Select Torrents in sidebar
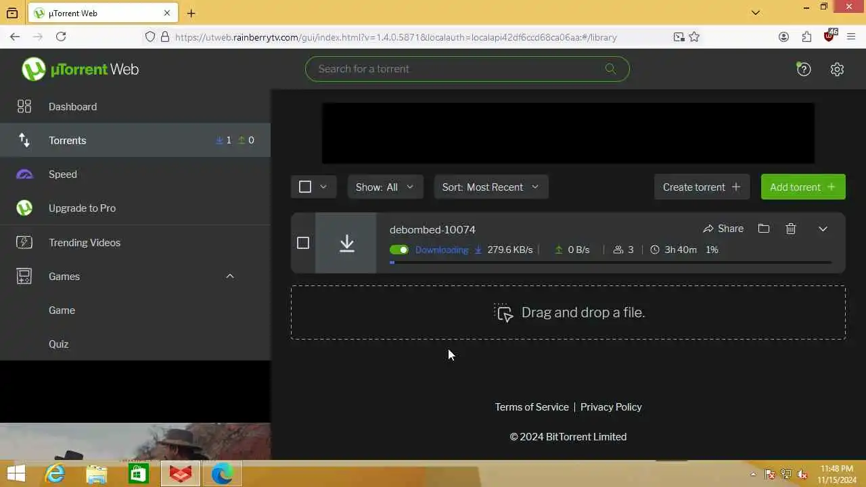This screenshot has width=866, height=487. (x=135, y=141)
